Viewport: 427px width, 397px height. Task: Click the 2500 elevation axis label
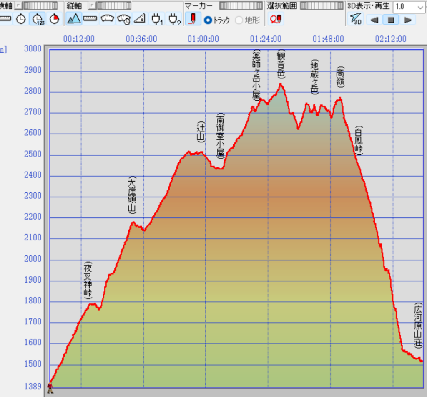pos(33,154)
